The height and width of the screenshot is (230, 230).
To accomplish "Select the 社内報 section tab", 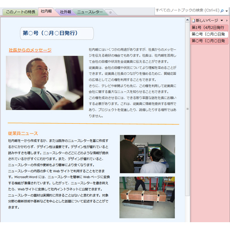I will [x=46, y=11].
